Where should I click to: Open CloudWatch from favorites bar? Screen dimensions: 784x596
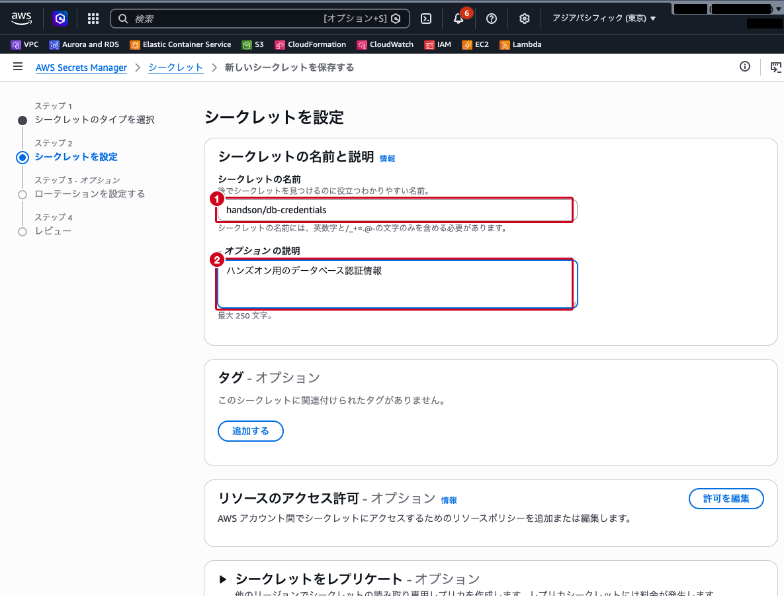(385, 44)
